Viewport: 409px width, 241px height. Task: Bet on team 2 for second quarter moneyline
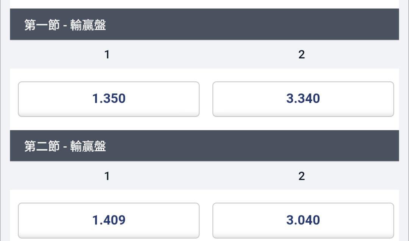(x=303, y=220)
